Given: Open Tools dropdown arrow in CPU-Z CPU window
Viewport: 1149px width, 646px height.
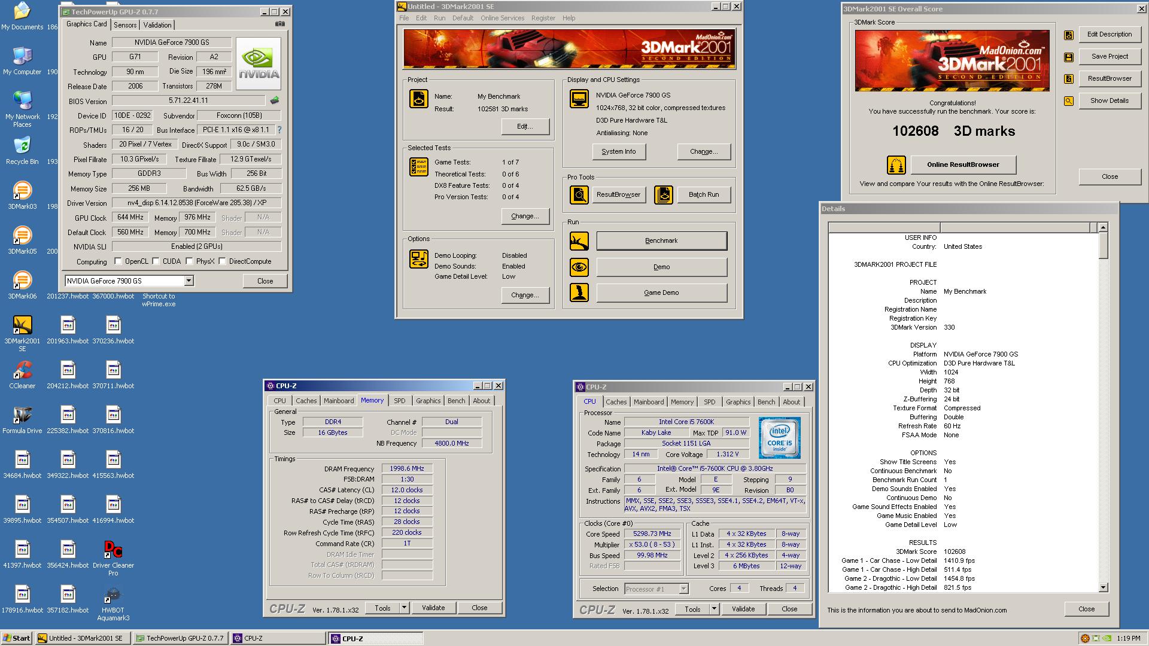Looking at the screenshot, I should pos(714,609).
